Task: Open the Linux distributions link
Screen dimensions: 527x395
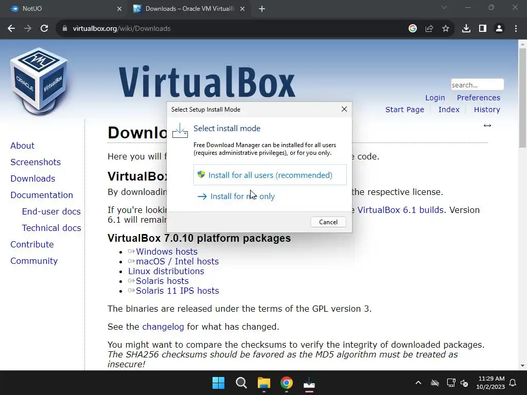Action: pyautogui.click(x=166, y=271)
